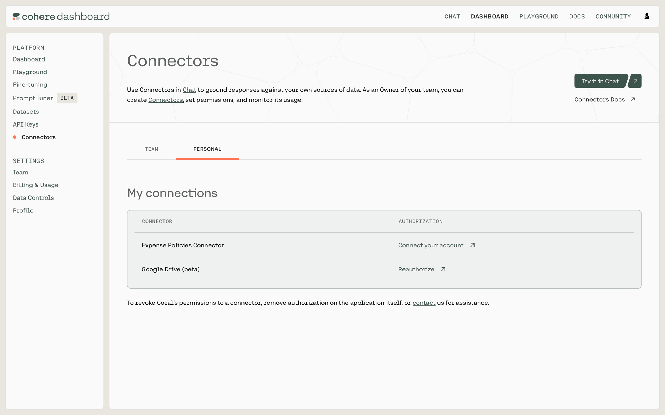Open Team settings in the sidebar
Screen dimensions: 665x415
click(x=20, y=172)
